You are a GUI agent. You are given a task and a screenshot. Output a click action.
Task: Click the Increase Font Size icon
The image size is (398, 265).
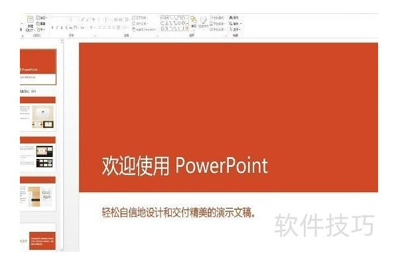[x=83, y=19]
